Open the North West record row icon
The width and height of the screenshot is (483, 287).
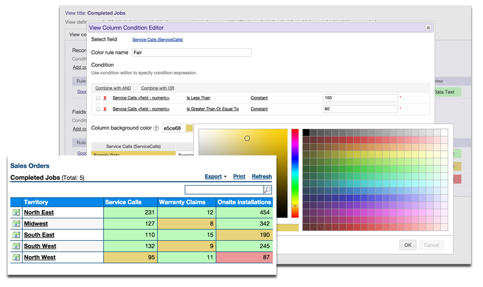16,257
